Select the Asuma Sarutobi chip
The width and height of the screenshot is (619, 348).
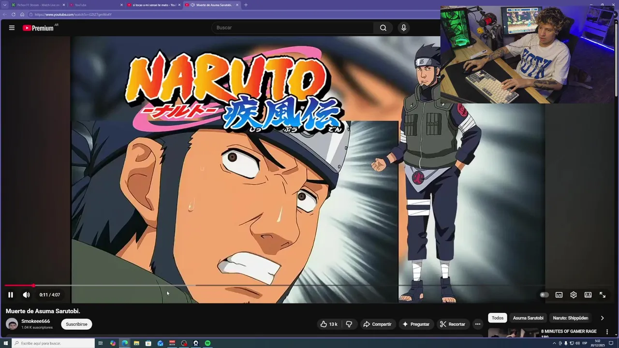pos(528,318)
